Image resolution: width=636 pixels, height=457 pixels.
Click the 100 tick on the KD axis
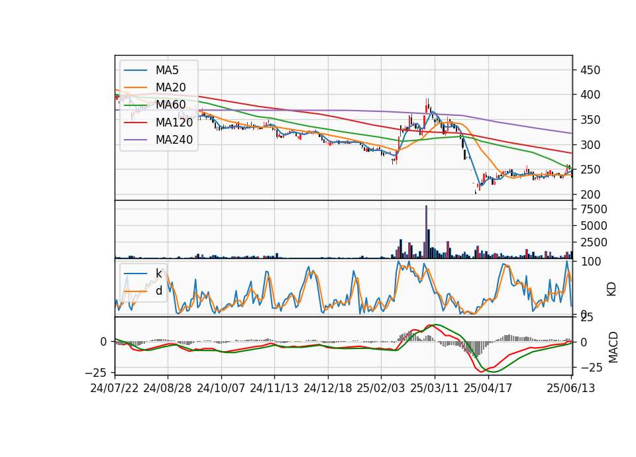[590, 262]
